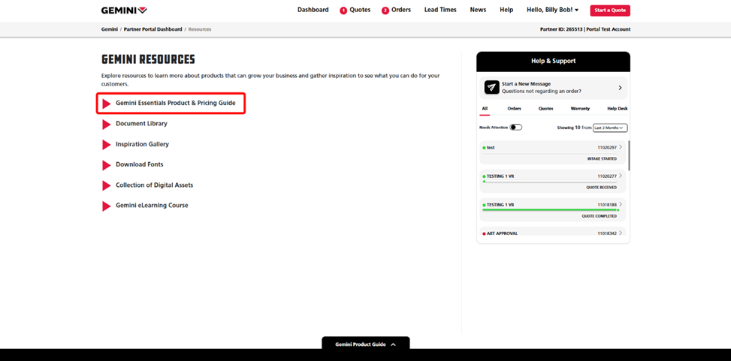Open Lead Times in the top navigation
The width and height of the screenshot is (731, 361).
pyautogui.click(x=440, y=11)
